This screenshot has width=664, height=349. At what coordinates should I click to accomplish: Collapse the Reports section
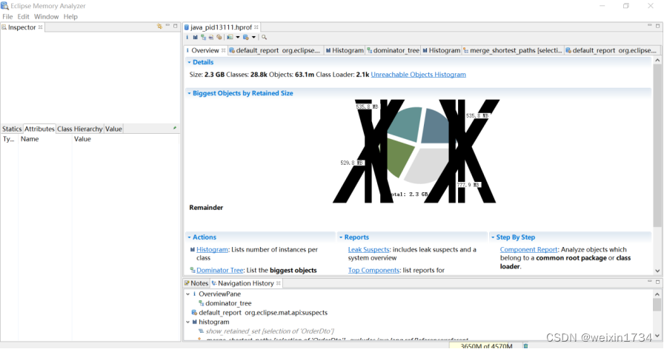click(x=341, y=237)
